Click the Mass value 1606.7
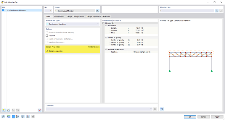225x120 pixels. [x=138, y=33]
